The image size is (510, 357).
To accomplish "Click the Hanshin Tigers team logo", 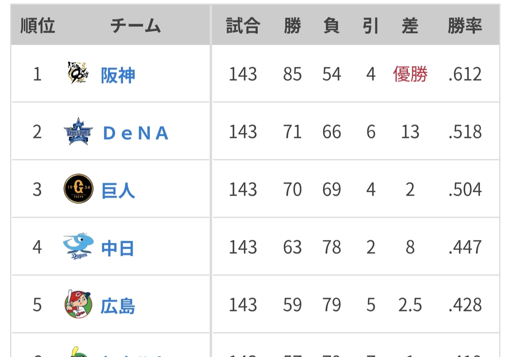I will coord(78,73).
